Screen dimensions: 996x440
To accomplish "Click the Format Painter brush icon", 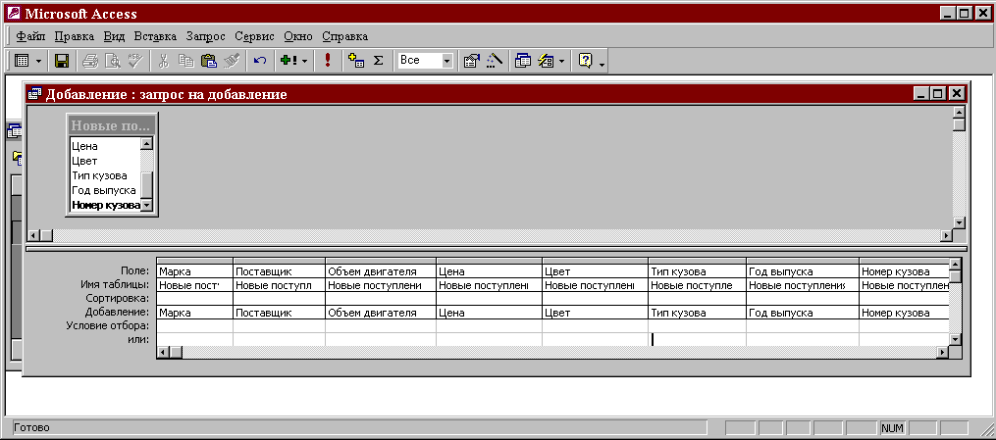I will point(232,61).
